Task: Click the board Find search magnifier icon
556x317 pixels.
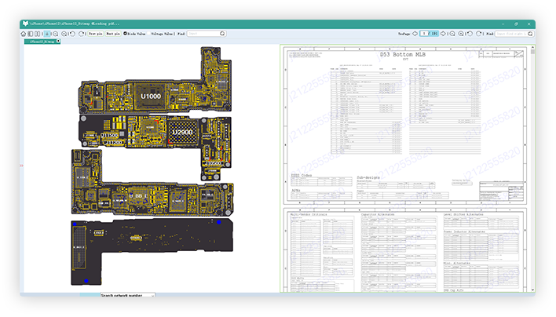Action: 222,34
